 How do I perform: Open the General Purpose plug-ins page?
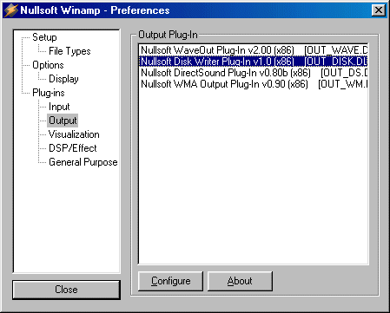coord(83,162)
